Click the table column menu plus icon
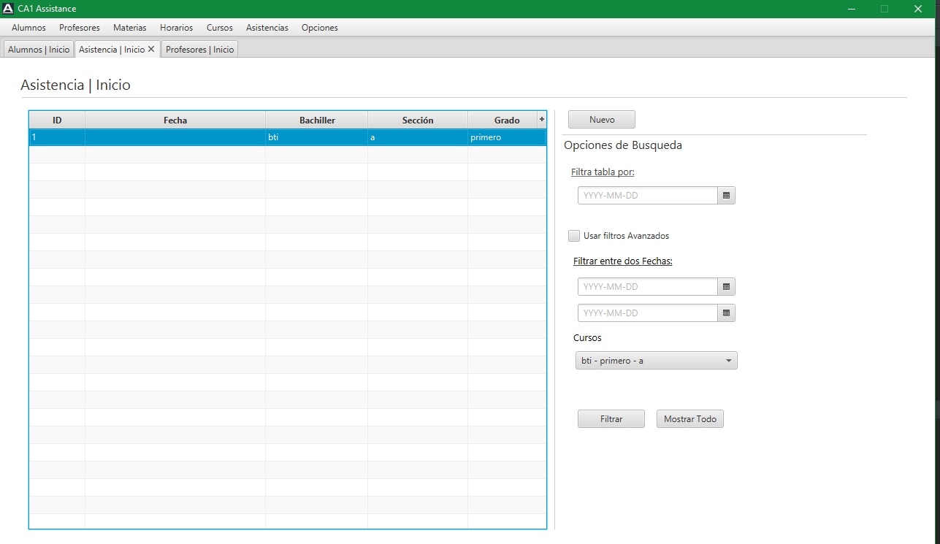The width and height of the screenshot is (940, 544). (542, 119)
